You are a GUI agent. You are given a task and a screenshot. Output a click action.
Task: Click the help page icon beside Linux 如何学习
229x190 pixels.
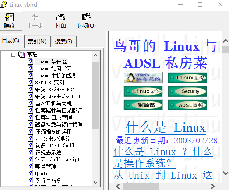coord(31,69)
